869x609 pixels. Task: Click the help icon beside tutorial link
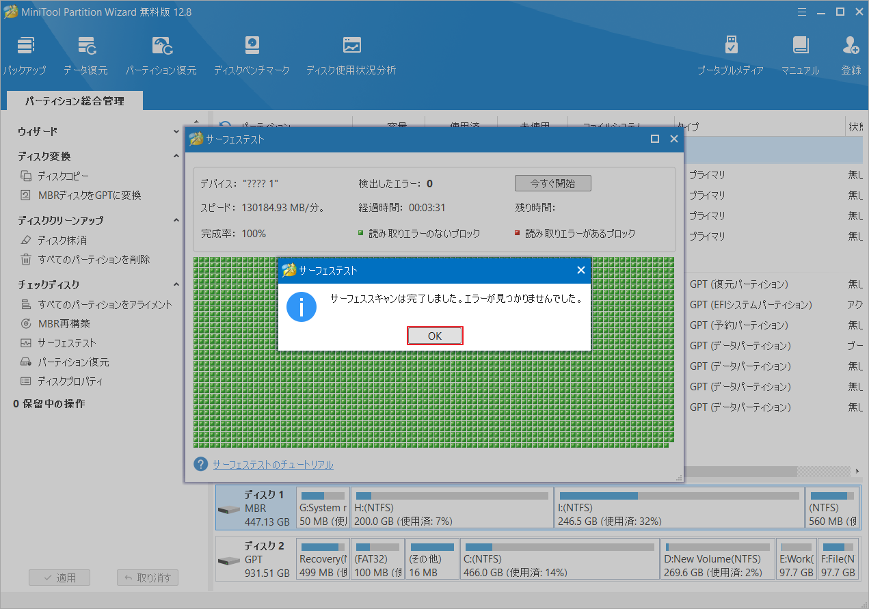(x=201, y=464)
